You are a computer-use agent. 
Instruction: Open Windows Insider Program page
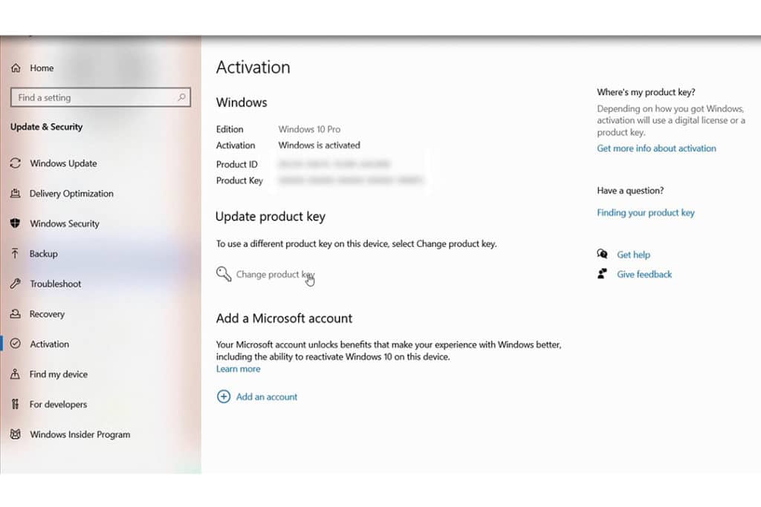pos(80,434)
